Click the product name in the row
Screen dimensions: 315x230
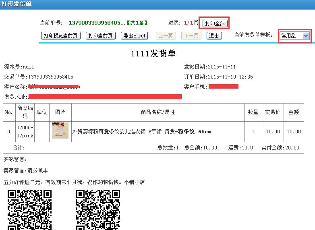point(141,132)
